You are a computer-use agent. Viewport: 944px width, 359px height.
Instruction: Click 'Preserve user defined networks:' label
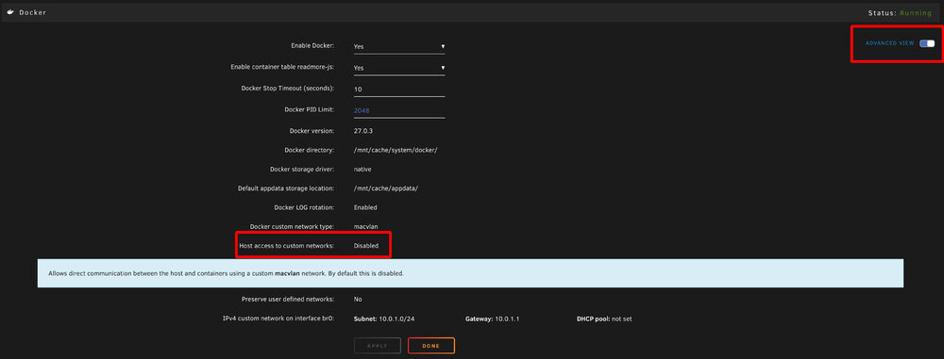(288, 299)
